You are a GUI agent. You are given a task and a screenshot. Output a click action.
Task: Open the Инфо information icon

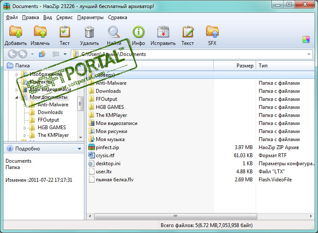tap(139, 32)
